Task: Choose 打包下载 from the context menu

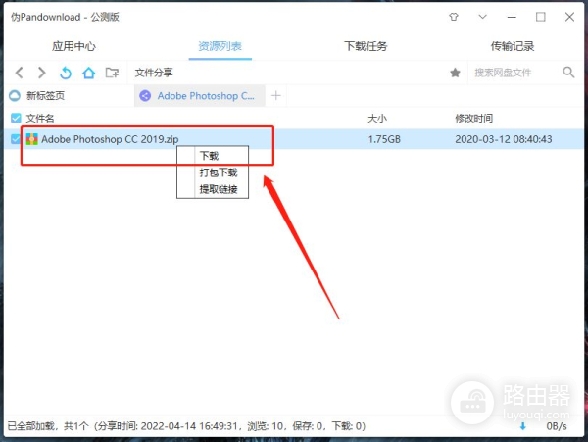Action: click(213, 172)
